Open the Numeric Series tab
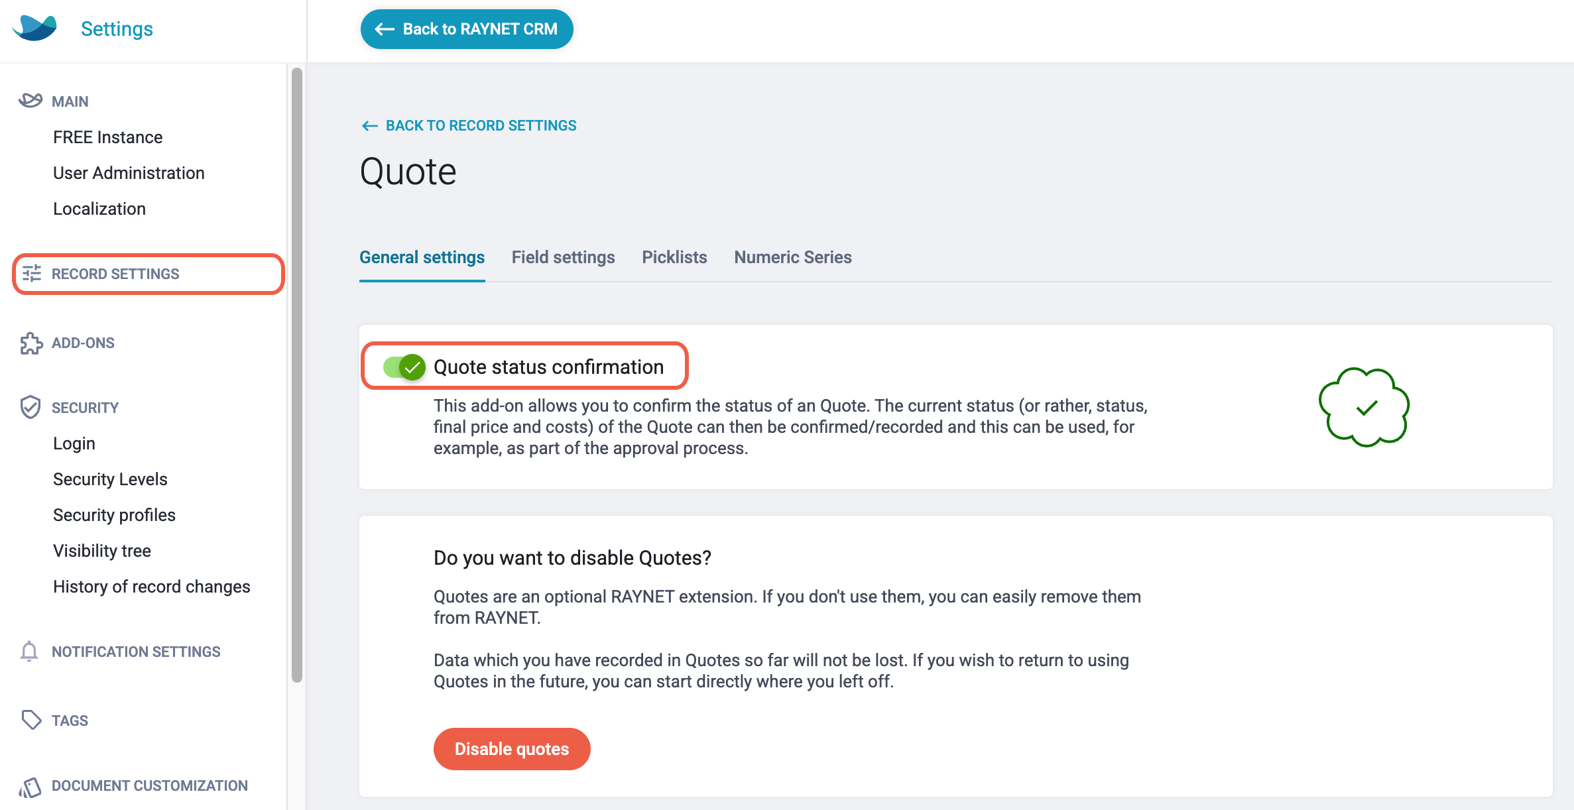Screen dimensions: 1574x810 793,257
